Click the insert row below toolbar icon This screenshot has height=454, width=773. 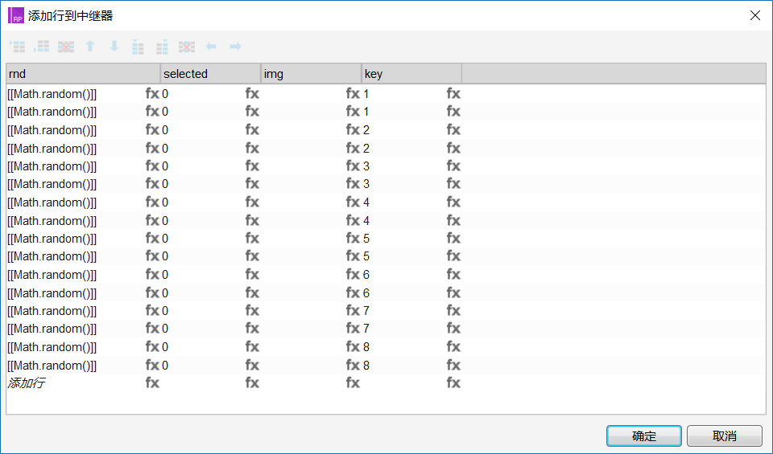41,47
